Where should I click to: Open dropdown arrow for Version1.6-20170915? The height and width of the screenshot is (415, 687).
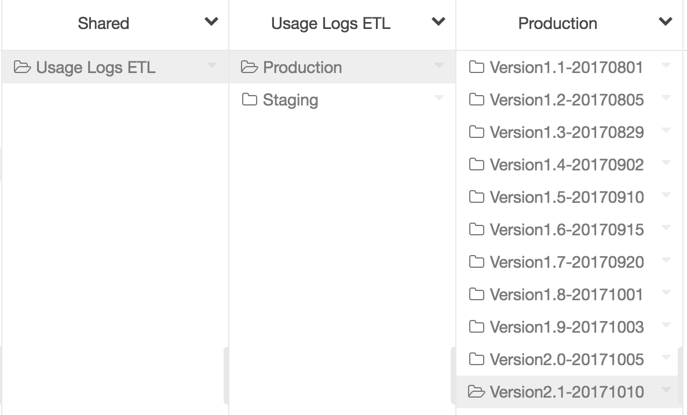click(x=666, y=228)
